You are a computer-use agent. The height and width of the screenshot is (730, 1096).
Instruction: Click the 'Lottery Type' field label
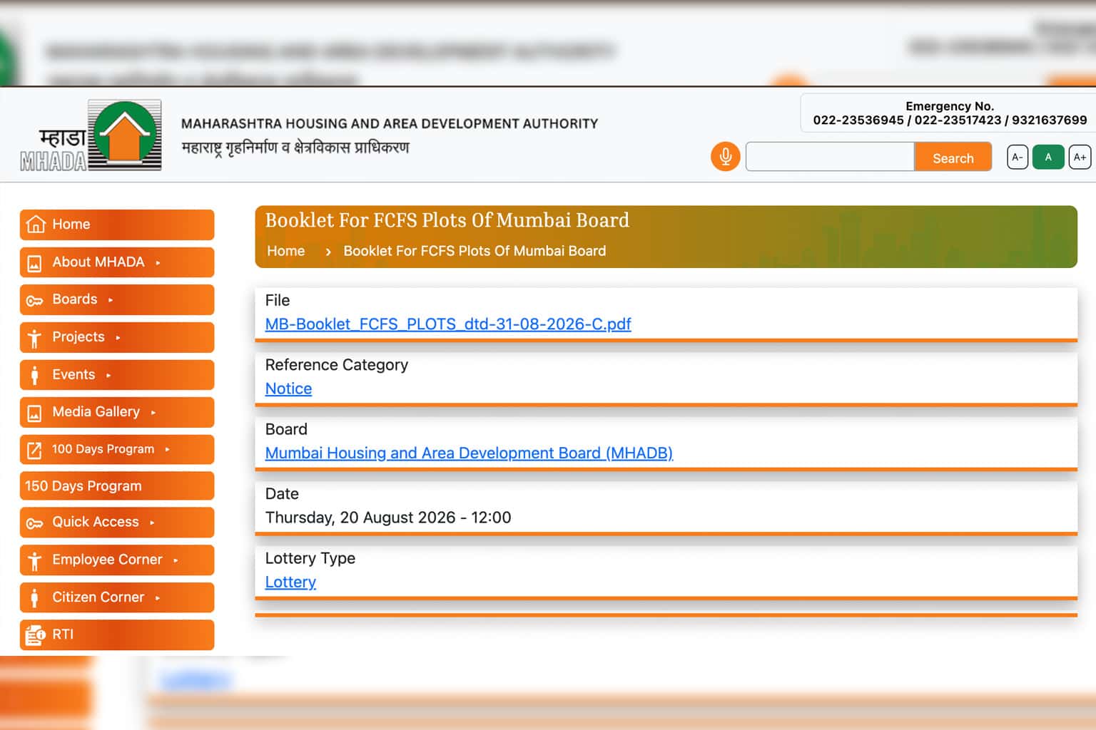tap(310, 558)
